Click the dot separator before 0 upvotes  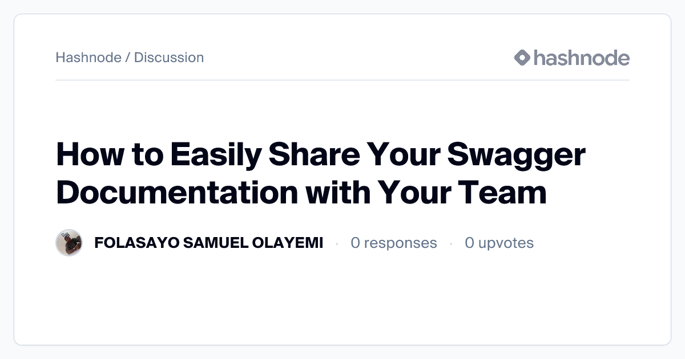(x=451, y=243)
